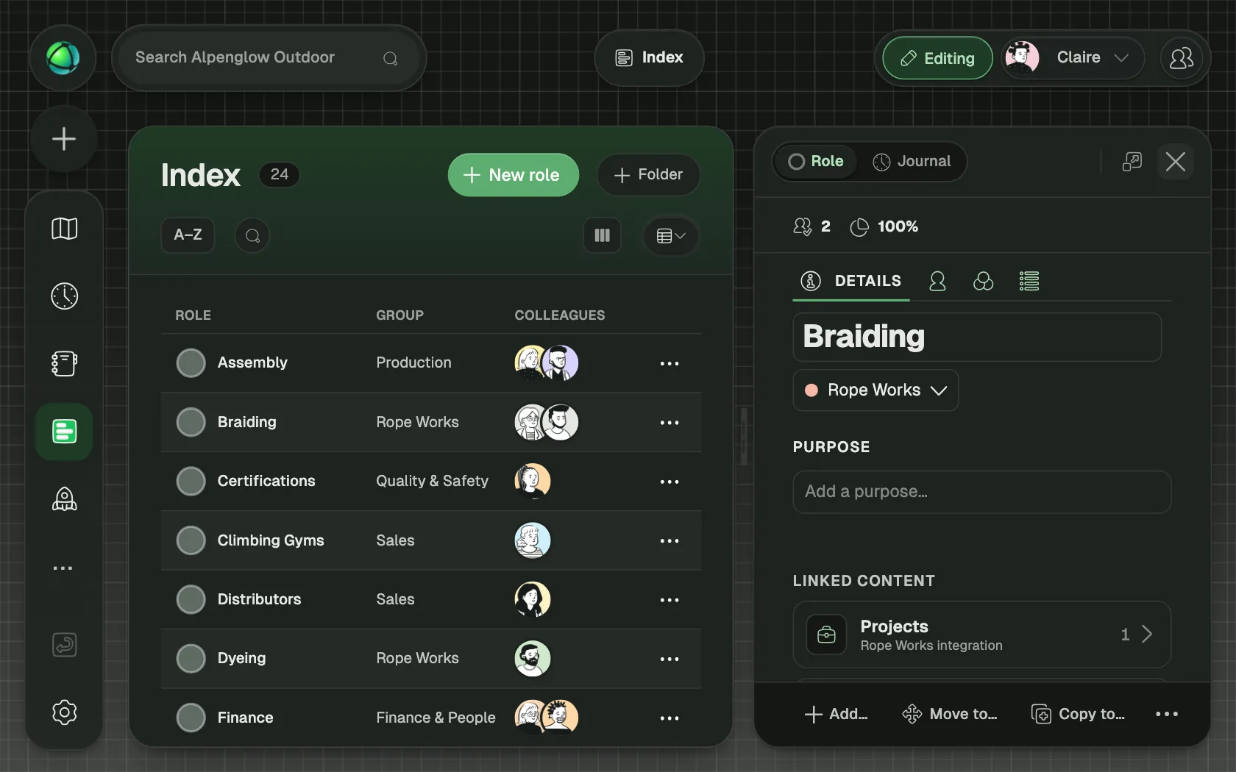Open the person tab icon in details panel
The height and width of the screenshot is (772, 1236).
pos(937,281)
